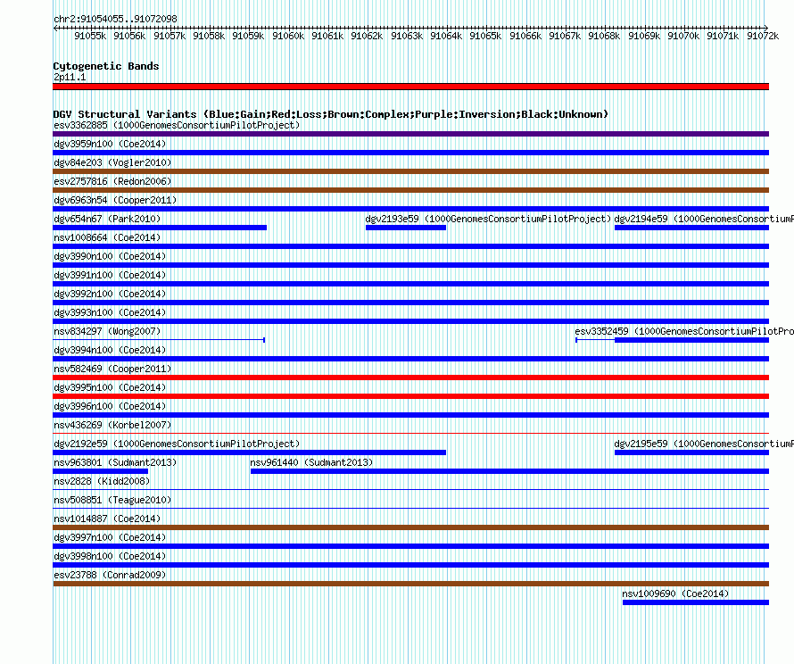Viewport: 794px width, 664px height.
Task: Click the chr2:91054055..91072098 coordinate label
Action: tap(115, 19)
